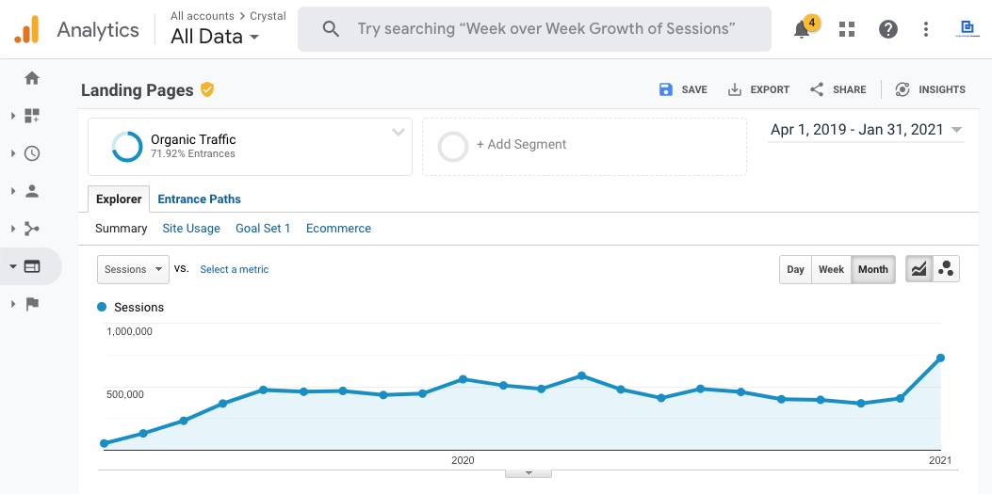
Task: Open the Sessions metric dropdown
Action: pos(133,269)
